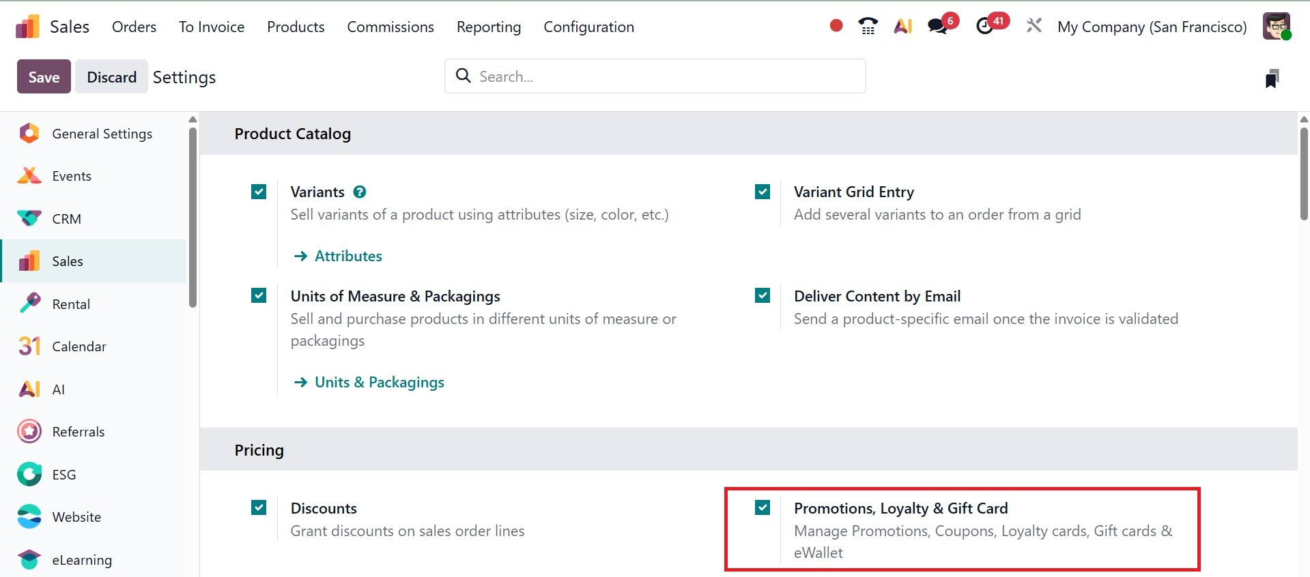Open the activities clock icon
Screen dimensions: 1310x577
(x=985, y=26)
